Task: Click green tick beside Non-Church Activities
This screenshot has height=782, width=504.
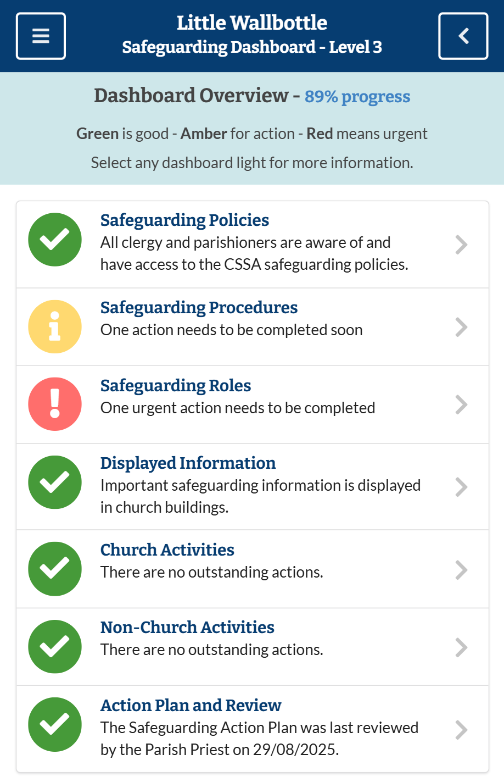Action: tap(55, 646)
